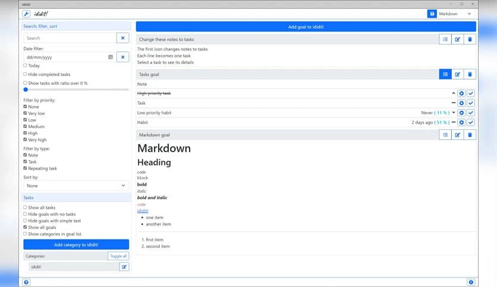Click the circle icon on the Habit row

pyautogui.click(x=461, y=122)
